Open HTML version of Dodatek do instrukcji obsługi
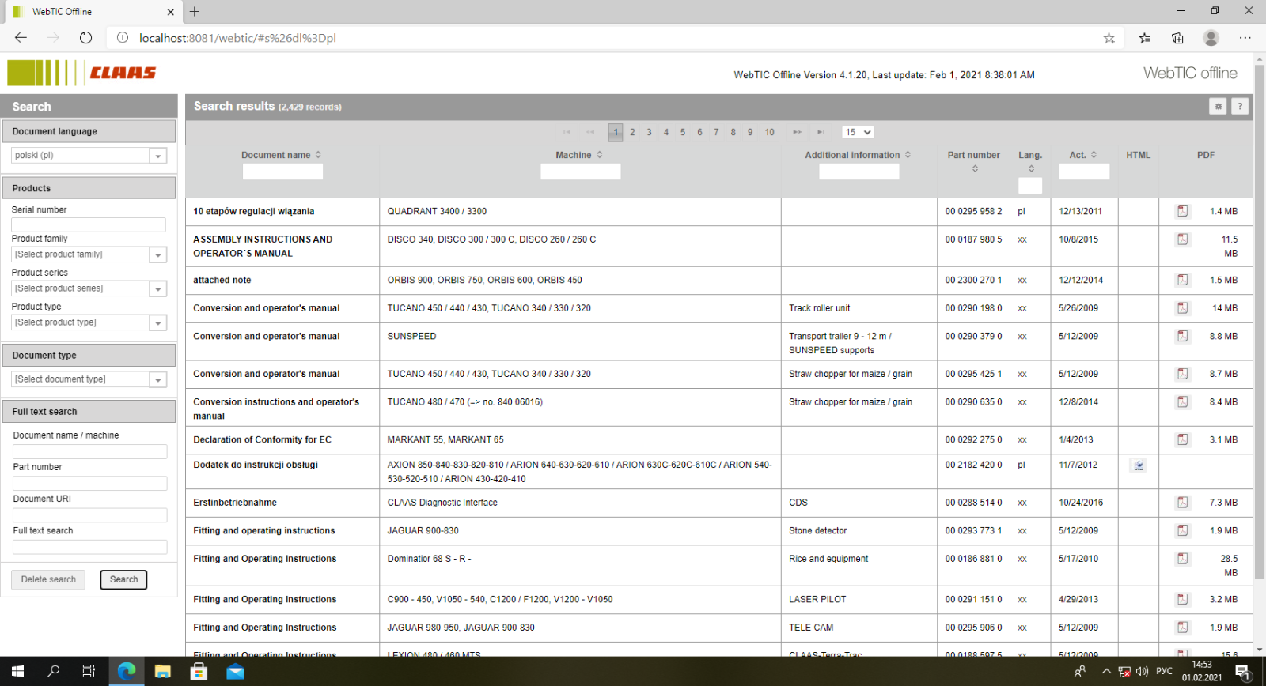This screenshot has height=686, width=1266. coord(1139,465)
